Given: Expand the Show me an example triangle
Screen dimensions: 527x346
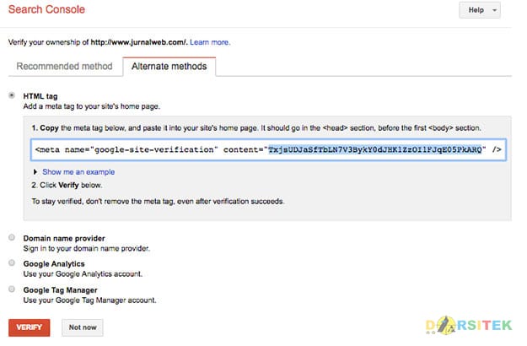Looking at the screenshot, I should point(35,172).
